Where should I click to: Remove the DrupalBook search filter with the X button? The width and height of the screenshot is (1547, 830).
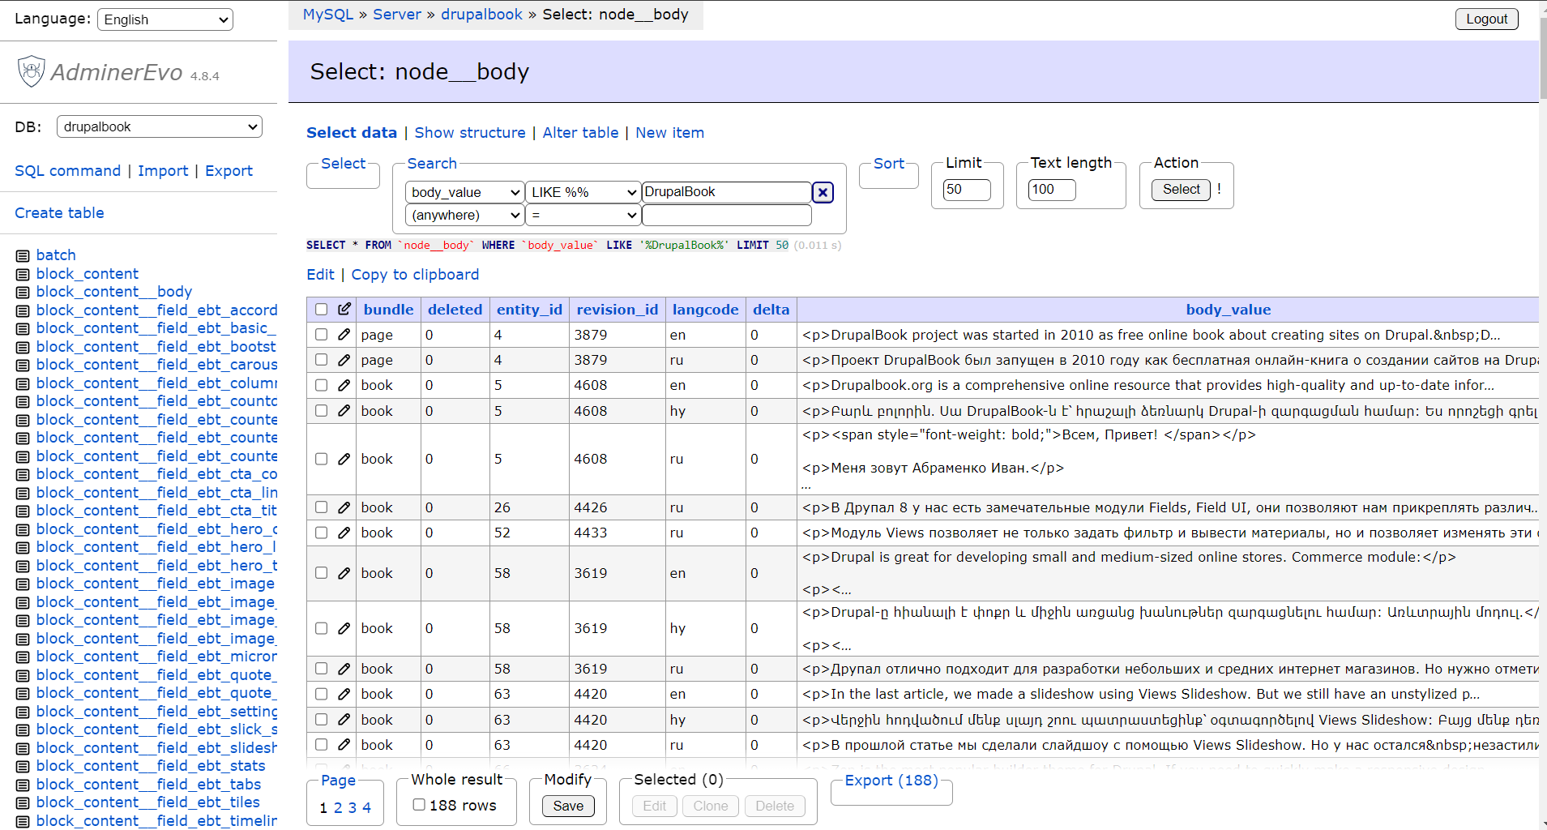click(x=823, y=192)
